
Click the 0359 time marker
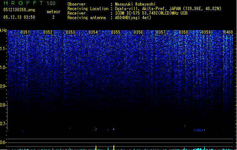point(206,32)
